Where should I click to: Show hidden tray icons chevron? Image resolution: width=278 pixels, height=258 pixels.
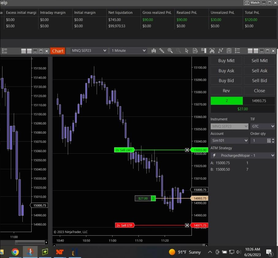click(210, 252)
